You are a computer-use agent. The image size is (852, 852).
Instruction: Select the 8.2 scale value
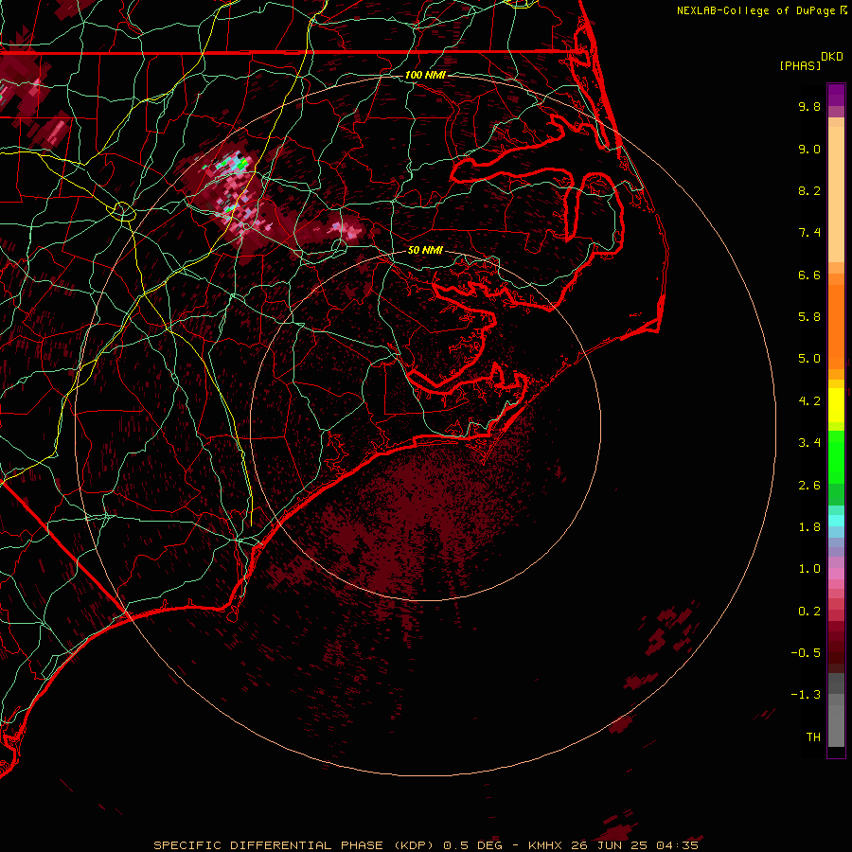pyautogui.click(x=809, y=190)
